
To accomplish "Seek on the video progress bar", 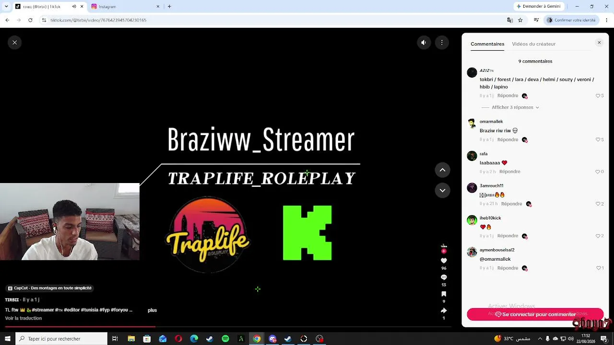I will [228, 327].
